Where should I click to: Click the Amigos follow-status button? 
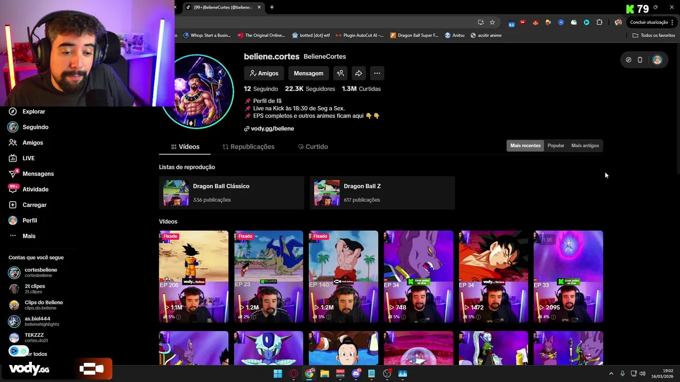[x=264, y=73]
